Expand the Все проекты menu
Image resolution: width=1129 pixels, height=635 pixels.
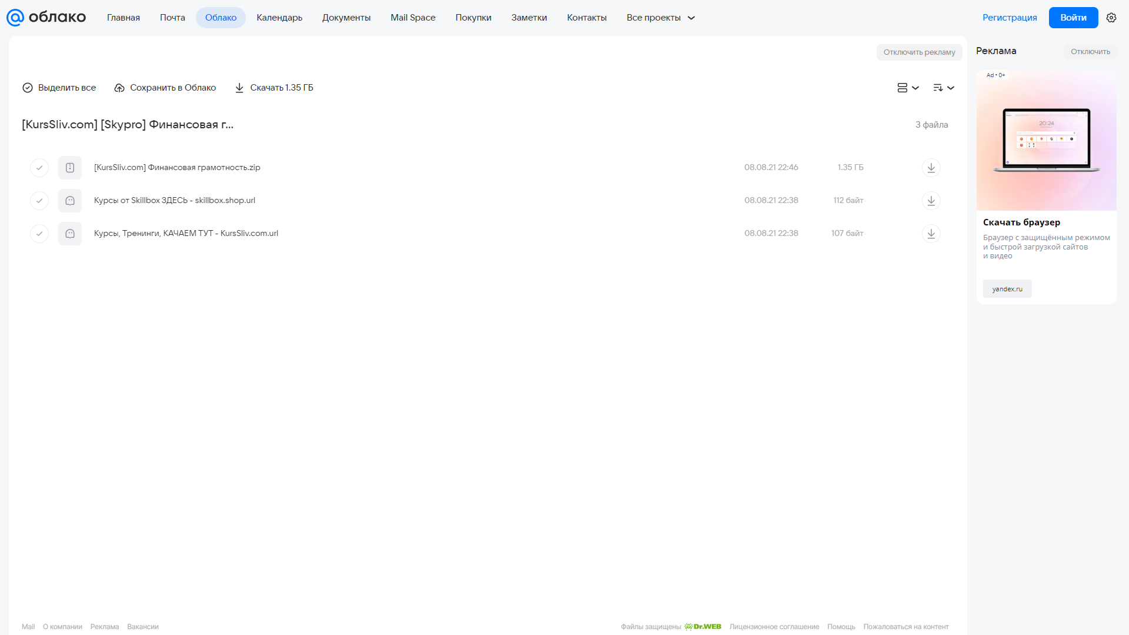pos(660,18)
